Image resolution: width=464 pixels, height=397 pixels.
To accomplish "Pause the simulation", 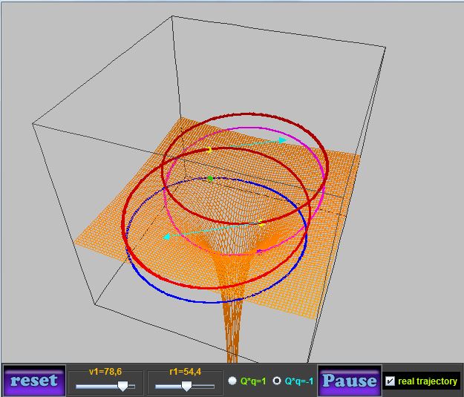I will (349, 381).
